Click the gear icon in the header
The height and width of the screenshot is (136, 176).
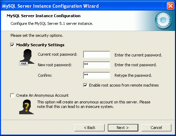(163, 20)
